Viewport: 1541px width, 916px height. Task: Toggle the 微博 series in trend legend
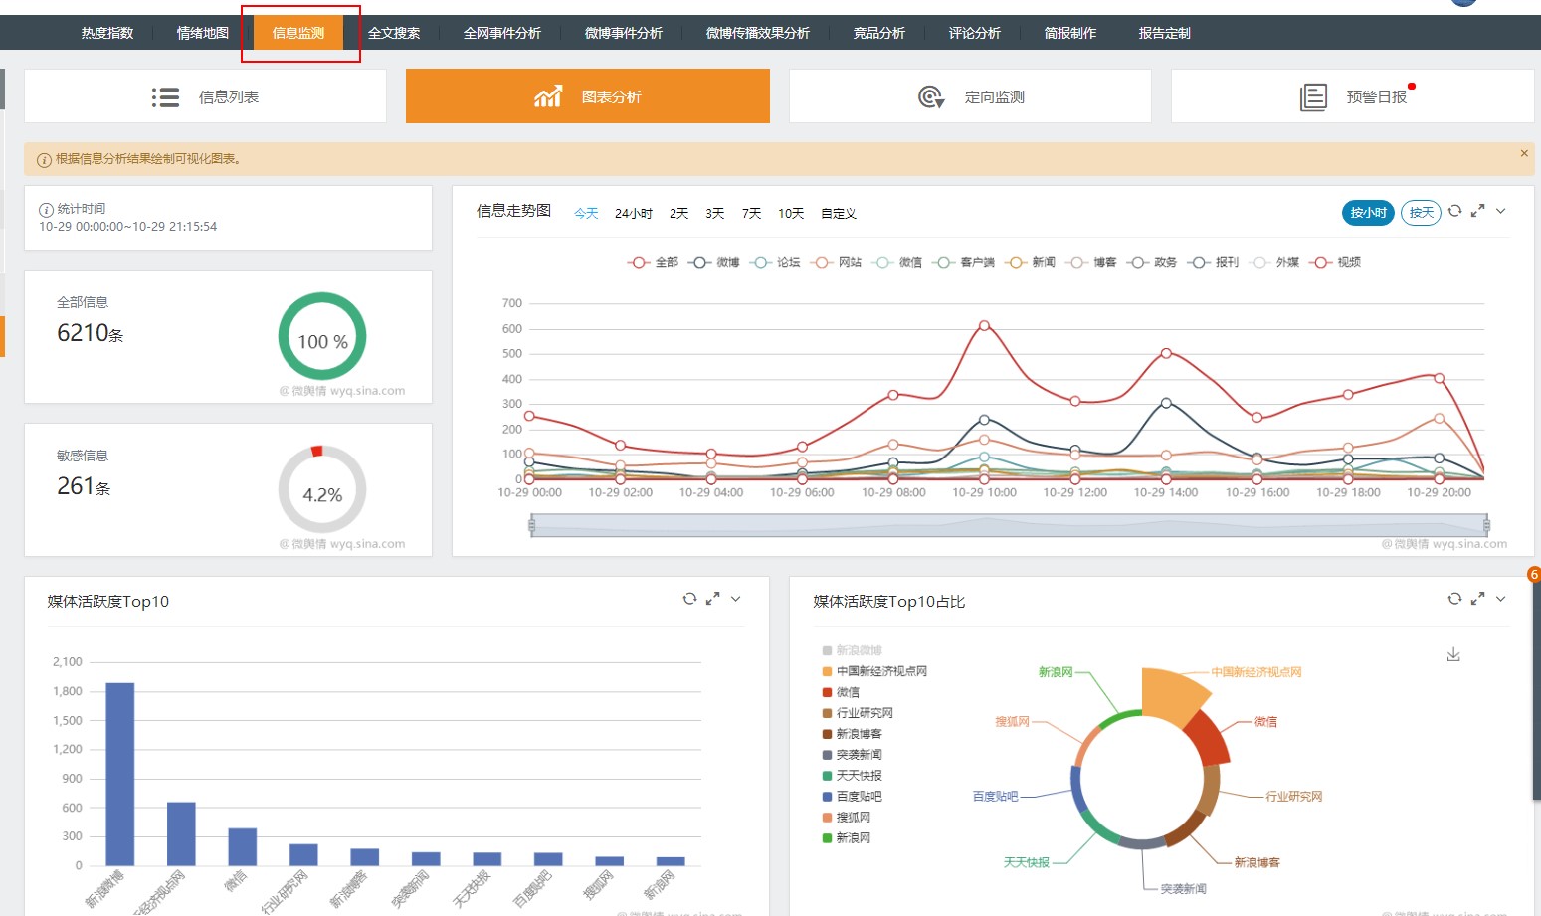click(x=715, y=262)
